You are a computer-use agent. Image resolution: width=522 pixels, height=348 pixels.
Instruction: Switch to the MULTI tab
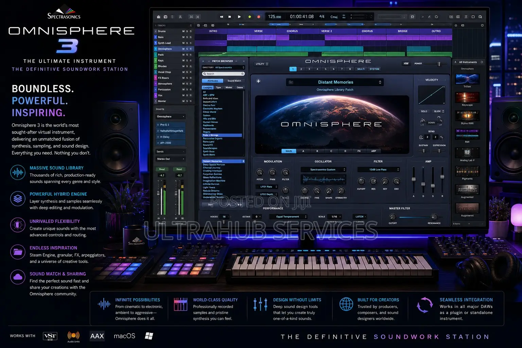361,69
